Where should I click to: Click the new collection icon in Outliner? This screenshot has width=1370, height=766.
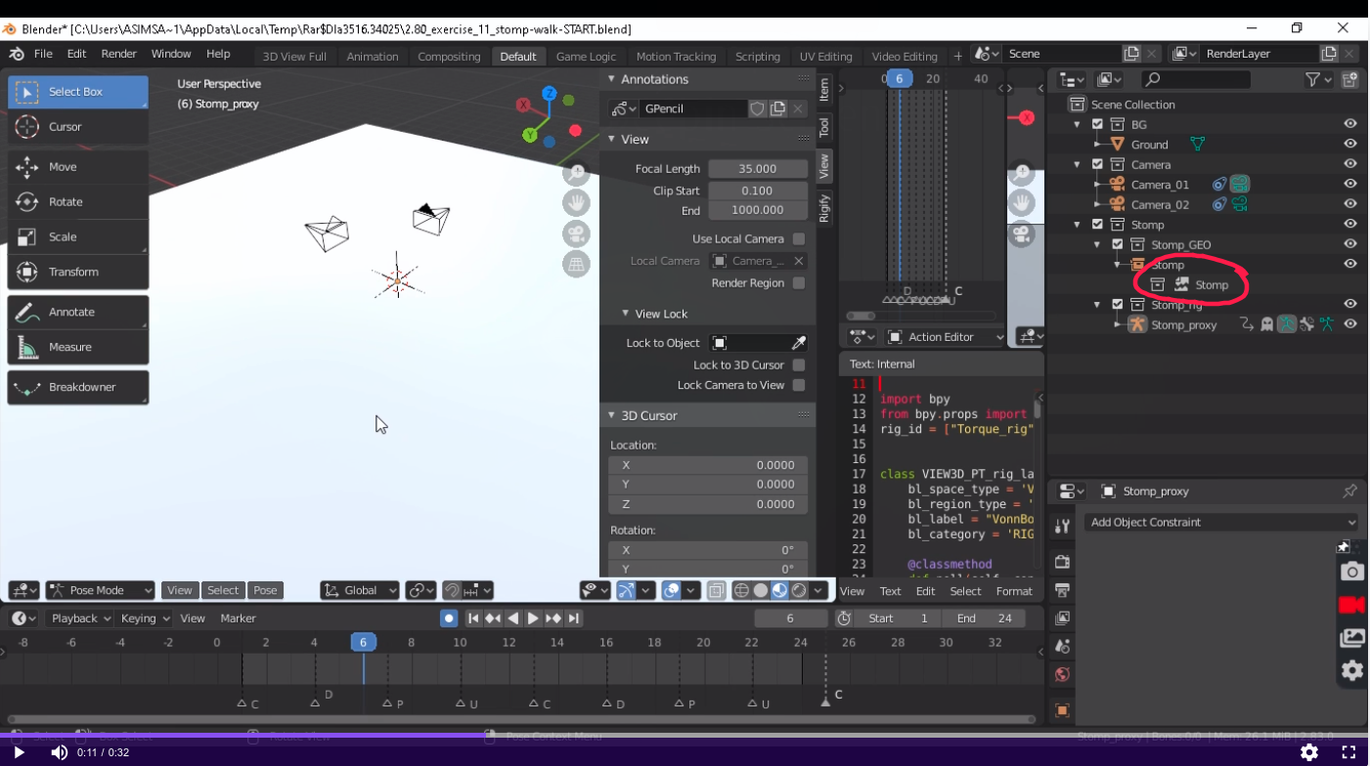pyautogui.click(x=1349, y=80)
